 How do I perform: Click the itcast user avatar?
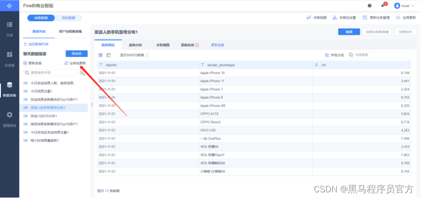(x=397, y=6)
